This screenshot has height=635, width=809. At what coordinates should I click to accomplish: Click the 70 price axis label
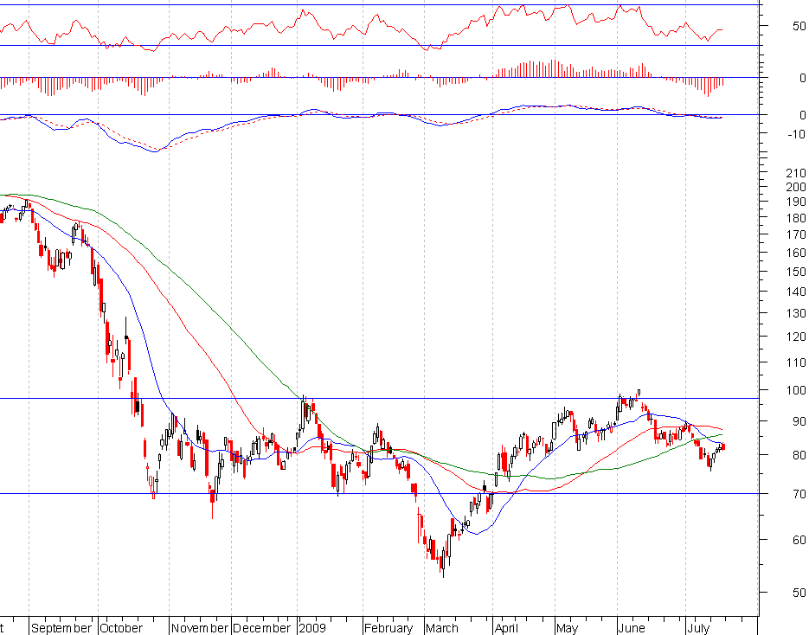point(799,494)
